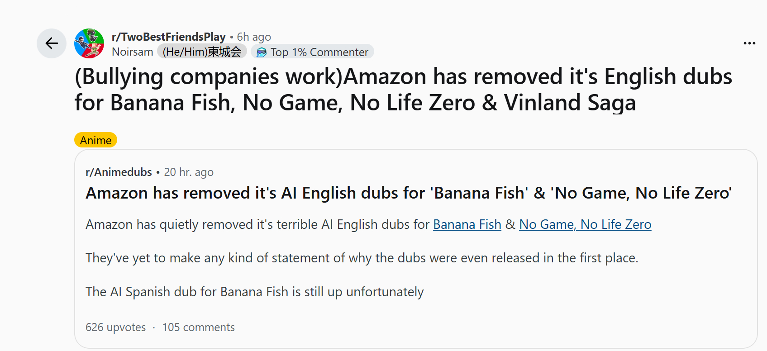
Task: Click the 20 hr. ago crosspost timestamp
Action: (x=189, y=172)
